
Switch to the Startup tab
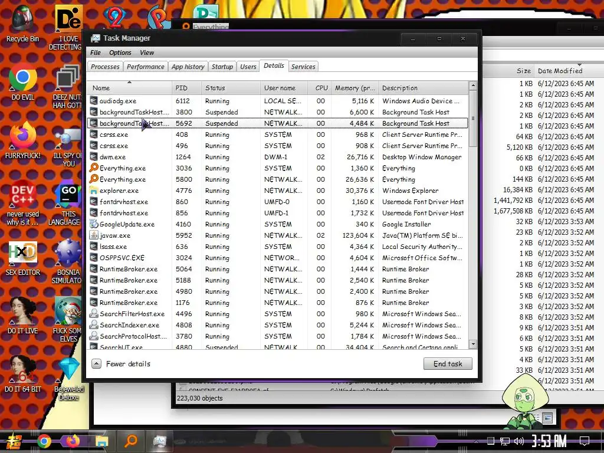click(222, 67)
